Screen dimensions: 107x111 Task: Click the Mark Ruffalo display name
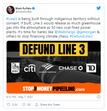point(23,8)
